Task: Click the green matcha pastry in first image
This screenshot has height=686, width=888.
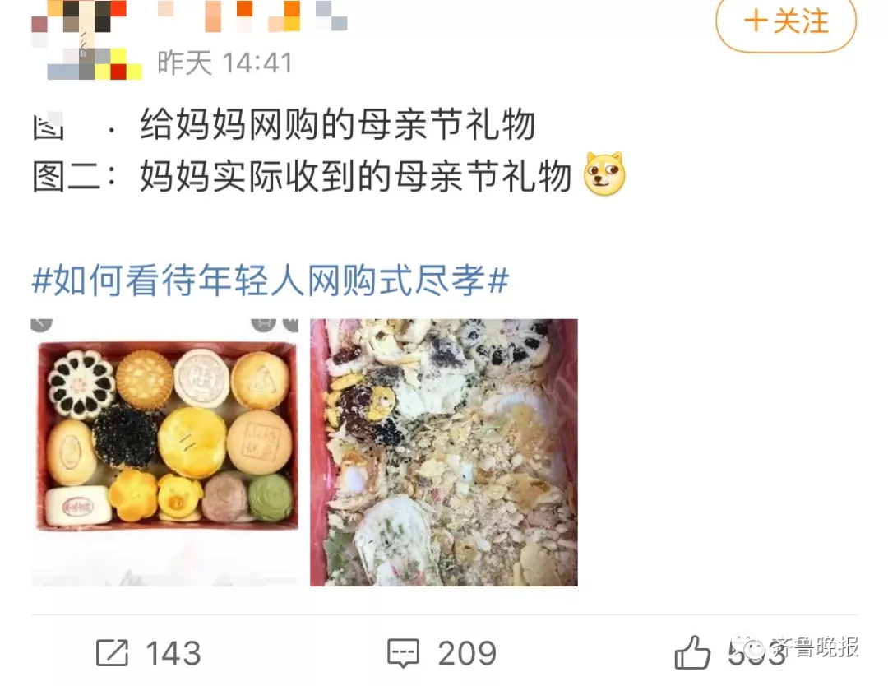Action: pos(271,497)
